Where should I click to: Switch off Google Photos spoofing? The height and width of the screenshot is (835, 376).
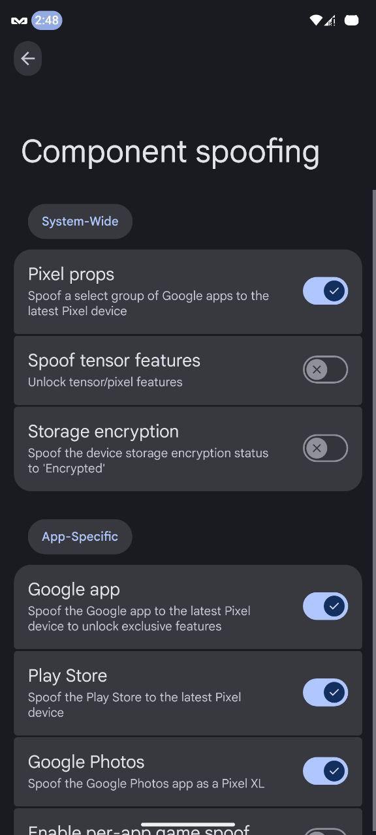(325, 771)
